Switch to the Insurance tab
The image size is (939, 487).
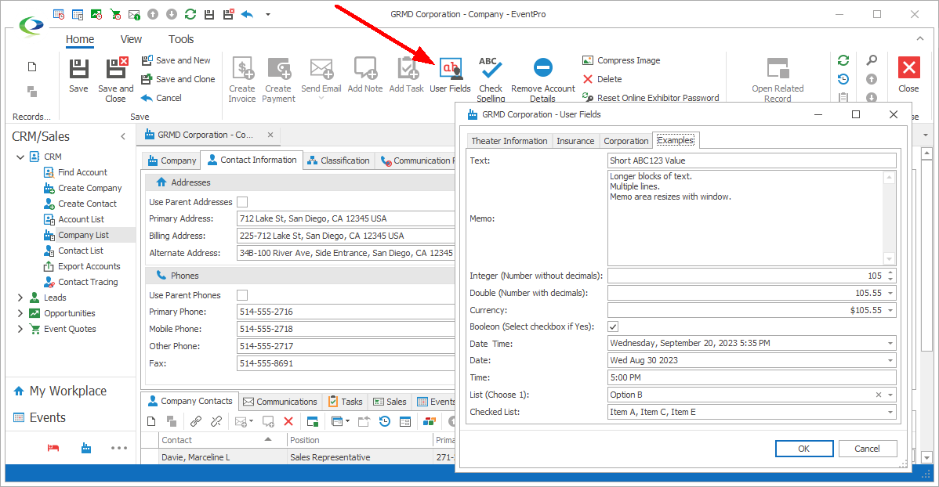pyautogui.click(x=575, y=141)
